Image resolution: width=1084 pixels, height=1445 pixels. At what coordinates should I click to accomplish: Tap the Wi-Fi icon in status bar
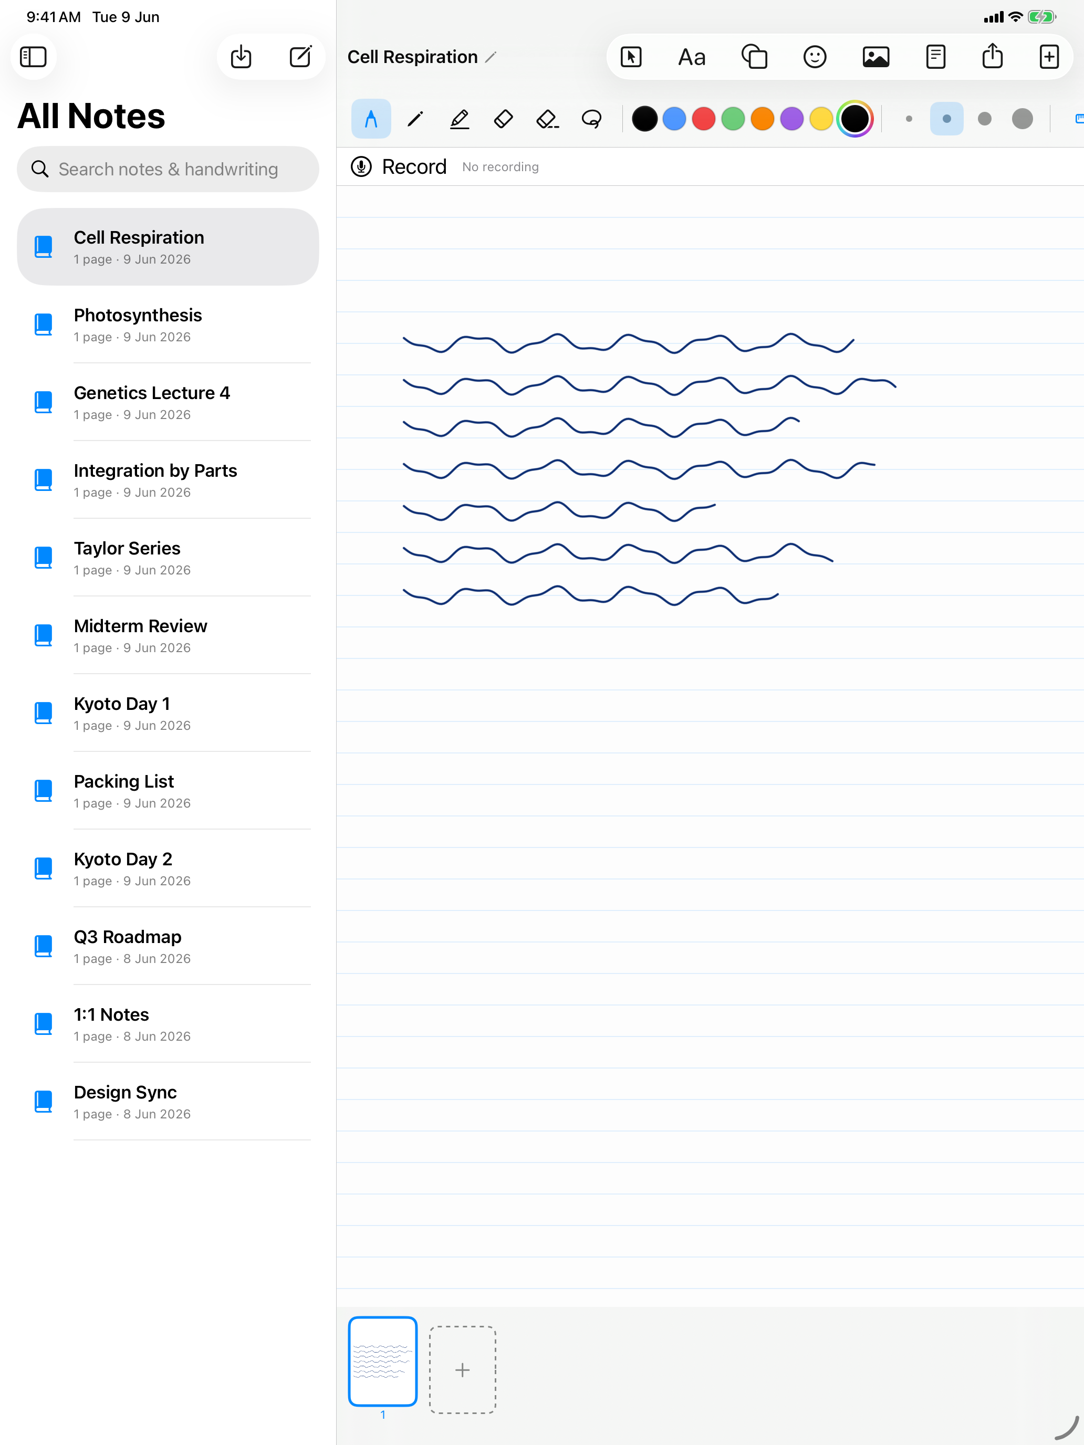(x=1015, y=17)
